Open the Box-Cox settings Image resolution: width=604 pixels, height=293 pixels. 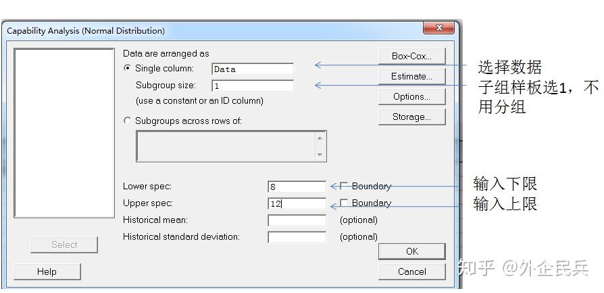[x=411, y=56]
